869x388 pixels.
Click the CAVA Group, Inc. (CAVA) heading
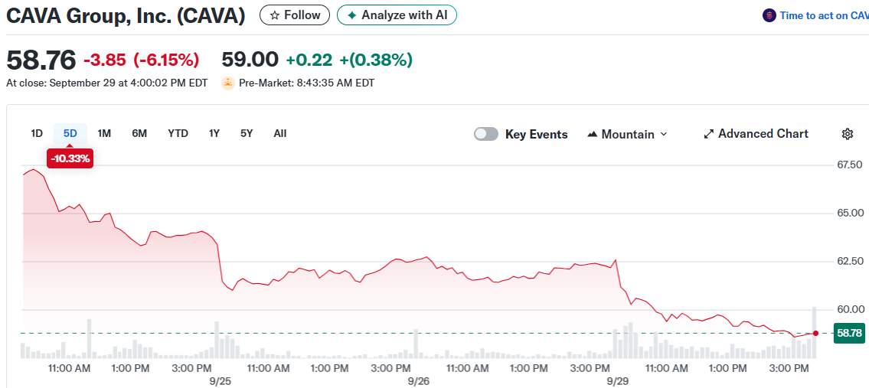pos(126,15)
